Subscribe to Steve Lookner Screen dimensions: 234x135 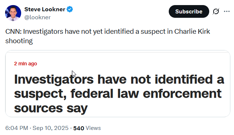[x=189, y=12]
